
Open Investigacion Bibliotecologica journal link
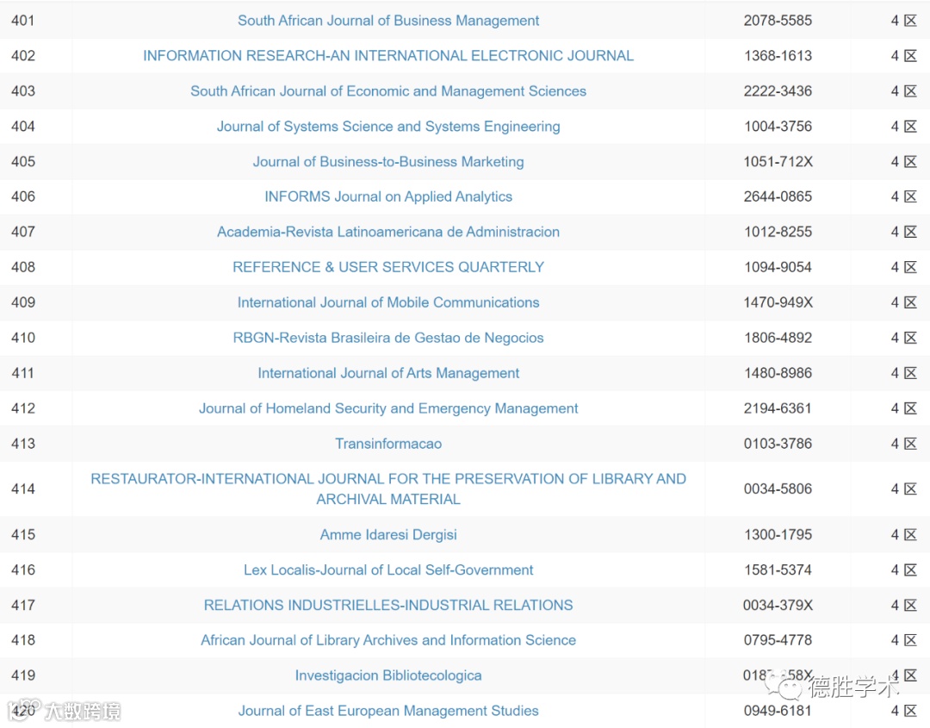[x=387, y=675]
